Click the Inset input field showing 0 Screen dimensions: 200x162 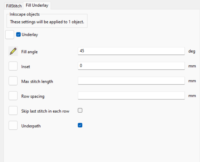point(131,66)
